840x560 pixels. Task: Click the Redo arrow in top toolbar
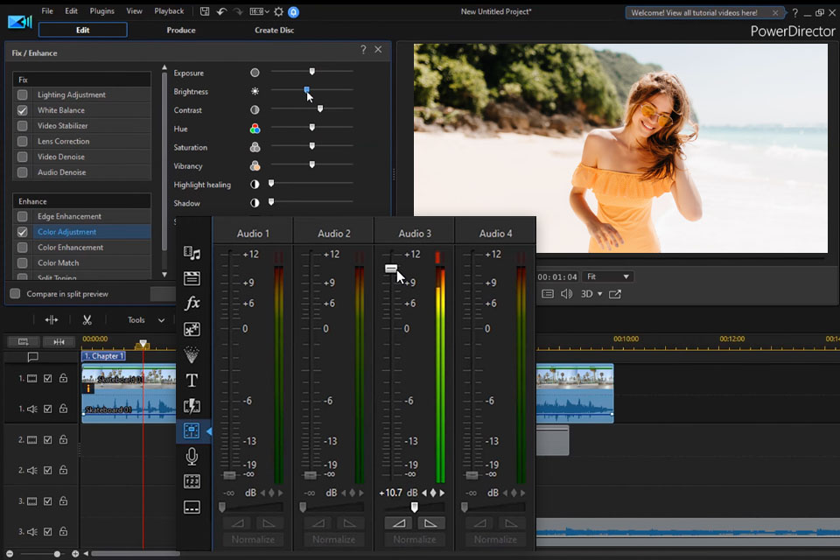click(x=238, y=11)
